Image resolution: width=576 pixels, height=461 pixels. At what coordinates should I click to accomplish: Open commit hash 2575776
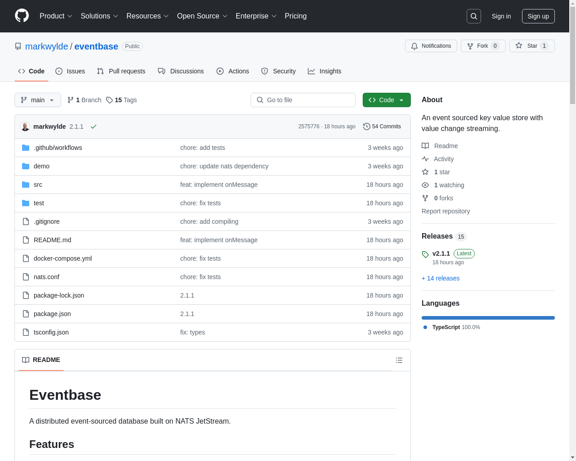(x=309, y=127)
